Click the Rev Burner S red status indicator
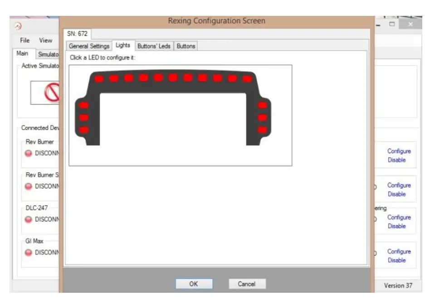Viewport: 430px width, 300px height. click(28, 186)
